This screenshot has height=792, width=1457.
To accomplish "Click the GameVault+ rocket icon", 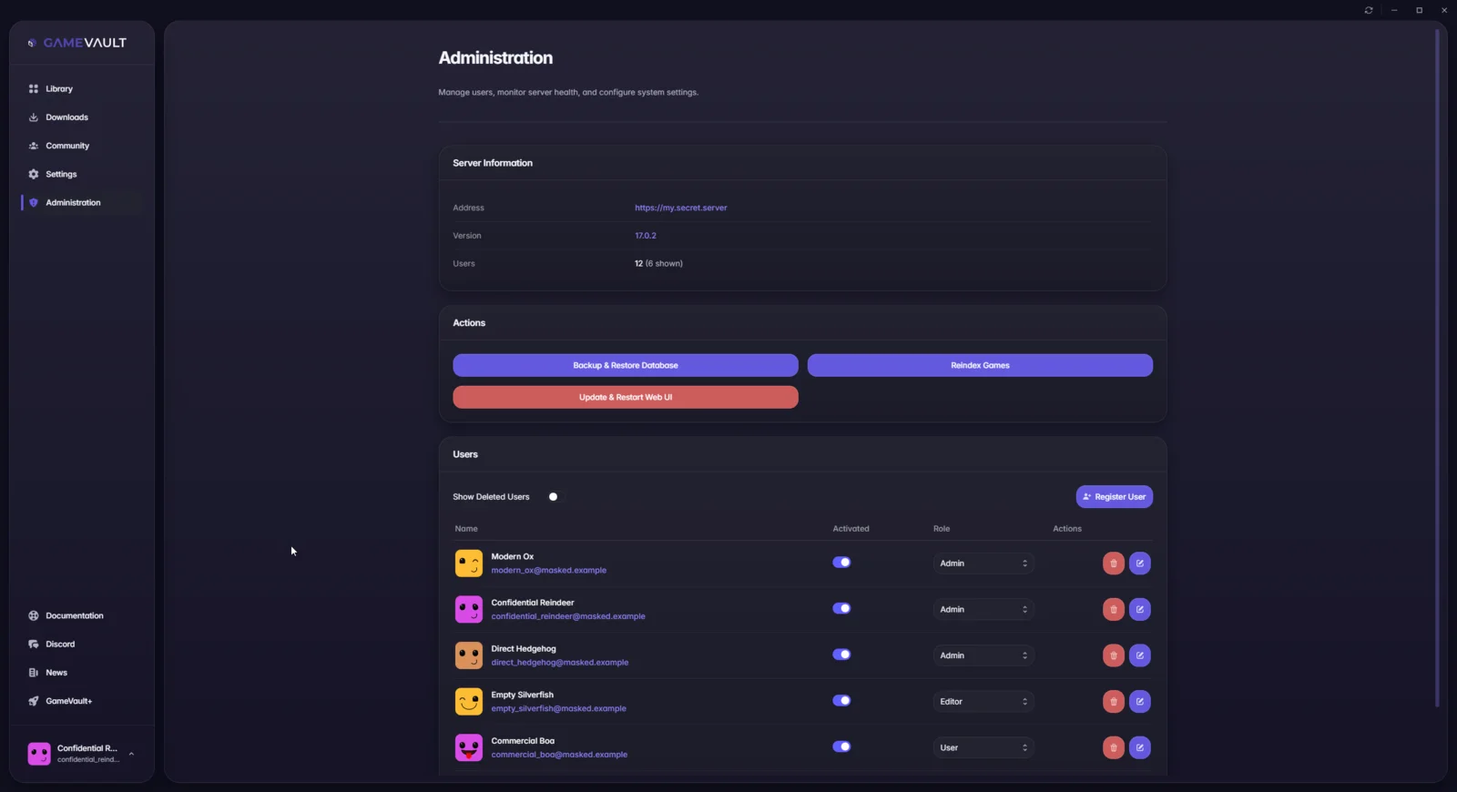I will 34,701.
